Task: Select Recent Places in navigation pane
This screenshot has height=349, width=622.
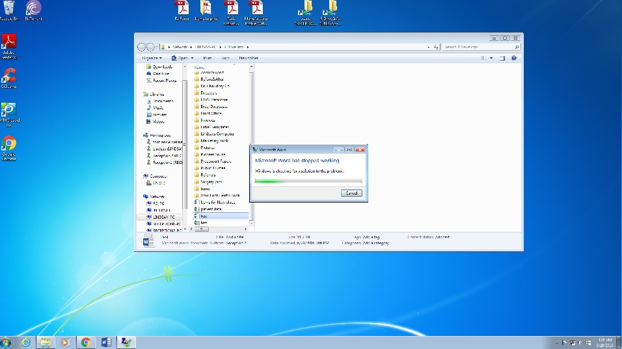Action: pyautogui.click(x=161, y=80)
